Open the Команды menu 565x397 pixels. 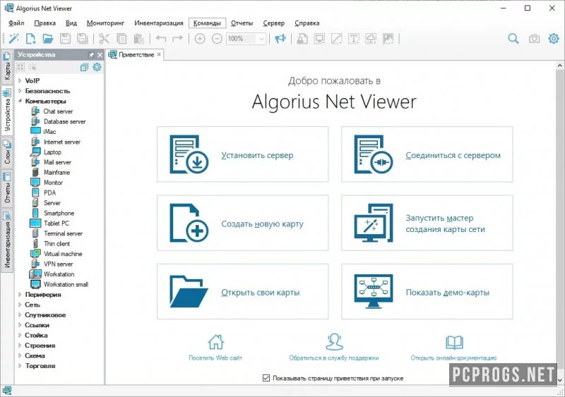pos(207,23)
